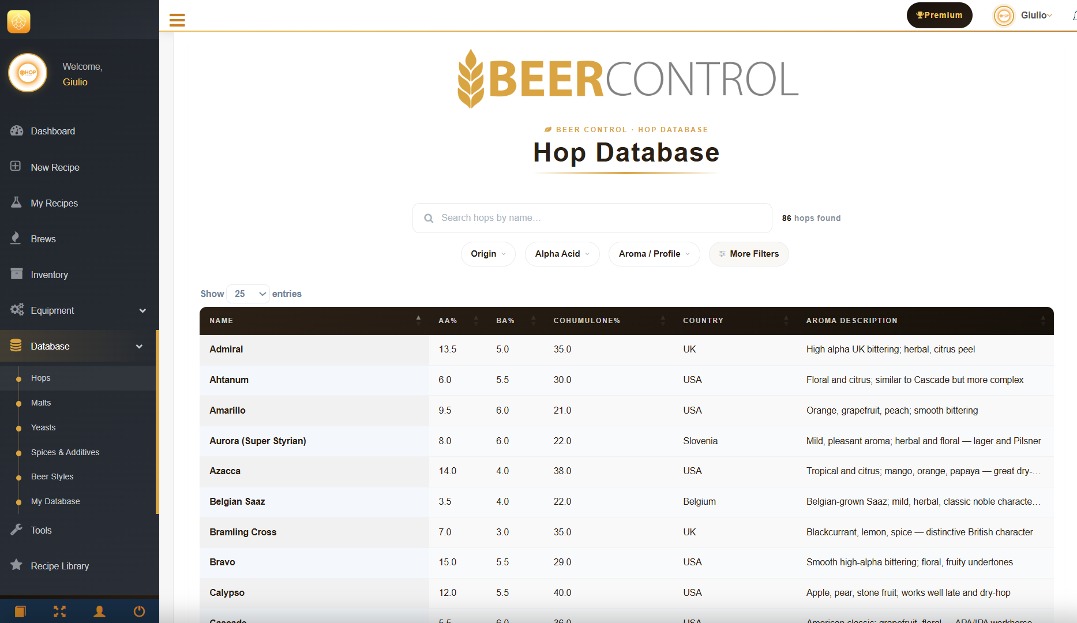This screenshot has height=623, width=1077.
Task: Click the hop app logo icon
Action: click(x=19, y=21)
